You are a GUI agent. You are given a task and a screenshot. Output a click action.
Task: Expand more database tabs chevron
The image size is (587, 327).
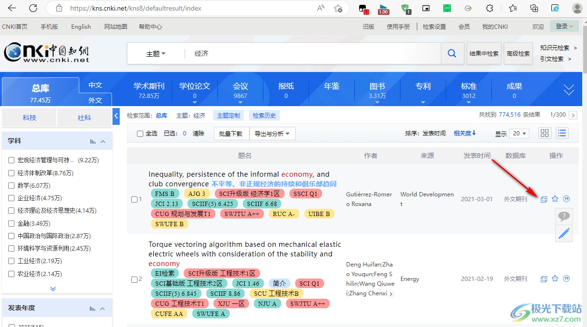point(569,90)
